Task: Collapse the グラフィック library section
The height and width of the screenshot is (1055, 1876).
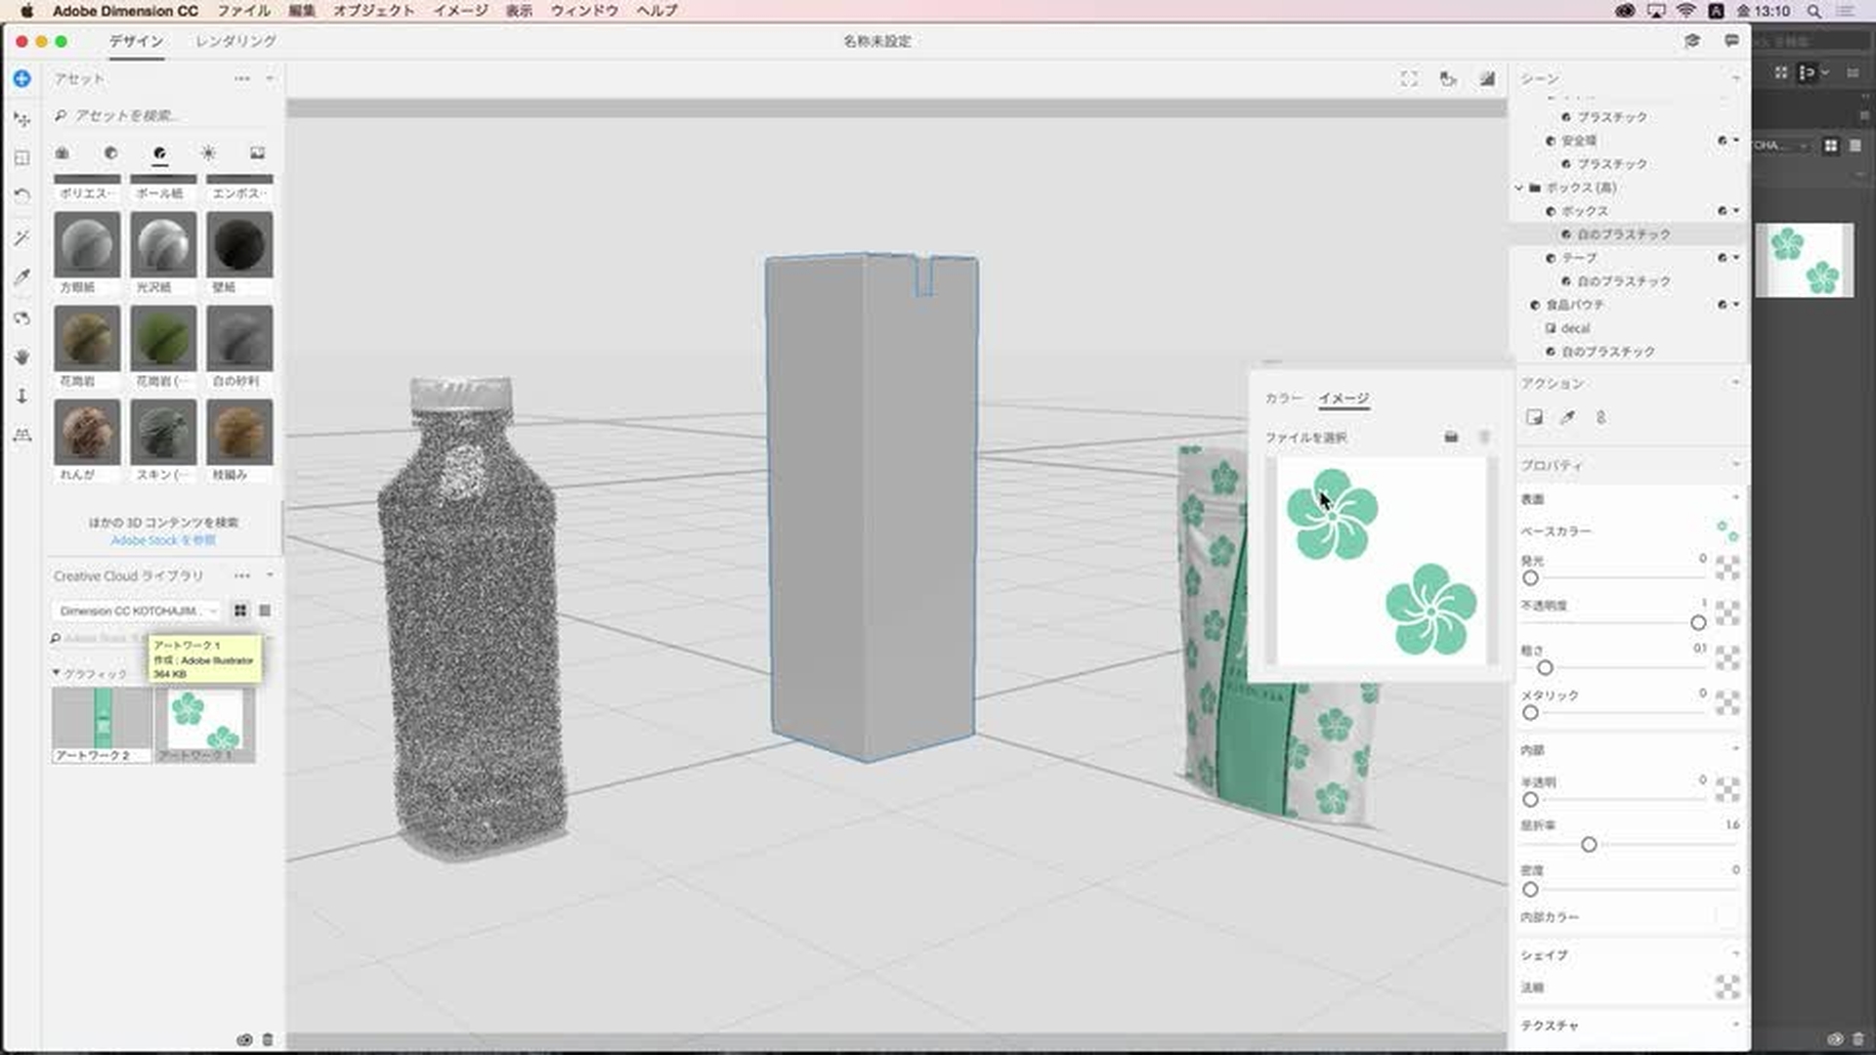Action: 57,673
